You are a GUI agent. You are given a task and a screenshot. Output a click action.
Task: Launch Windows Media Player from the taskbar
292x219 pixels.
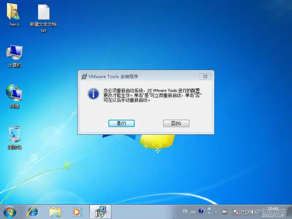(77, 211)
